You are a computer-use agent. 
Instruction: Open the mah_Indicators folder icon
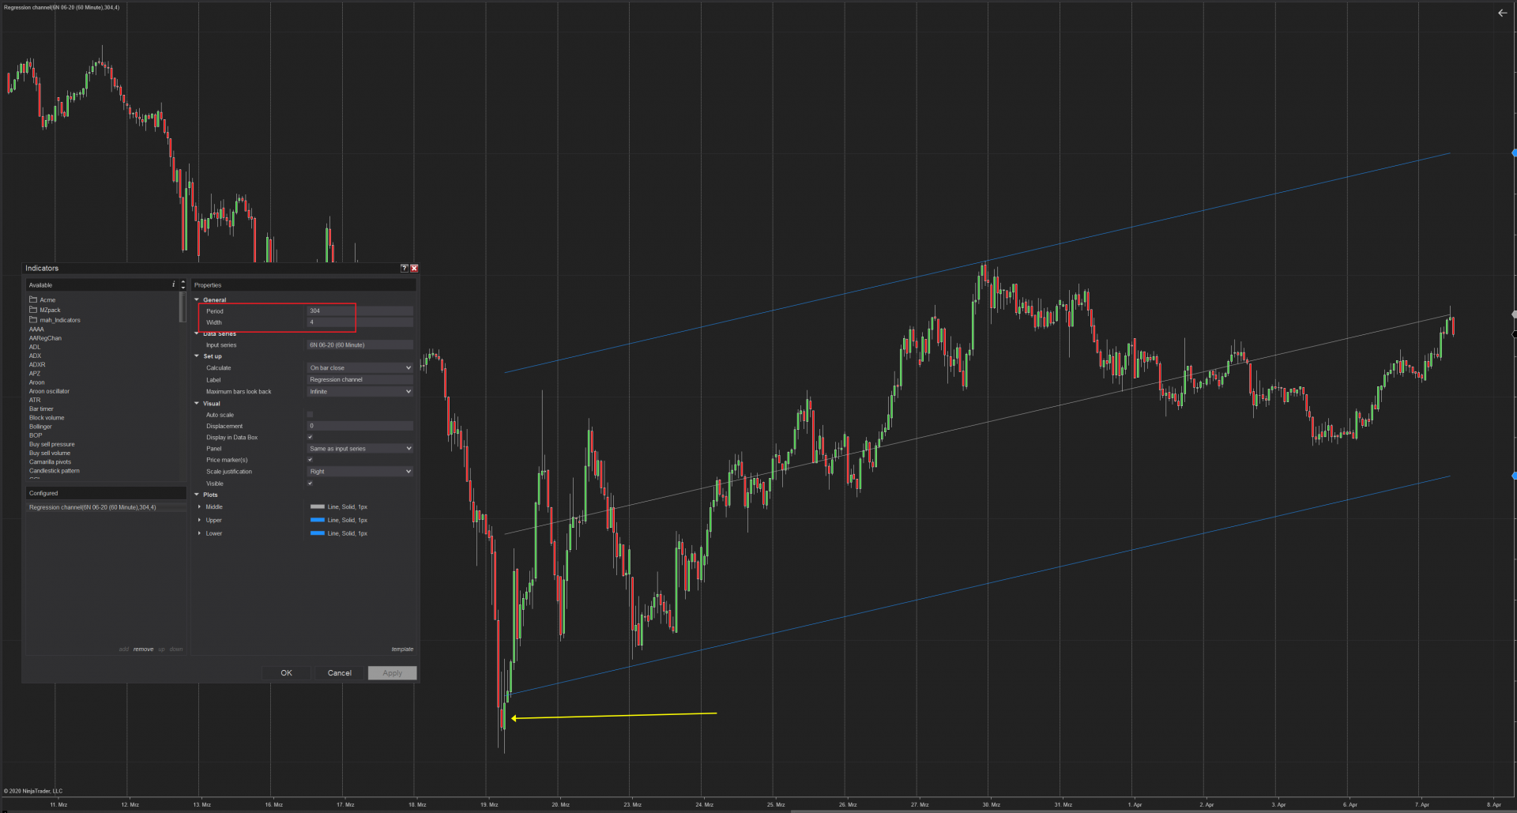[33, 320]
